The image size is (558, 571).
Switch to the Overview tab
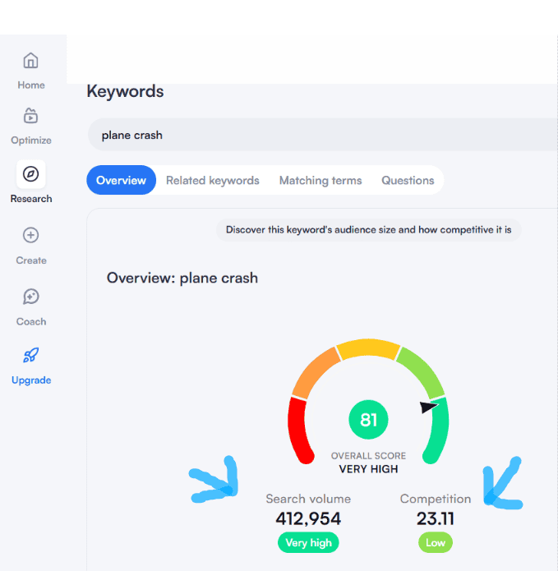(x=121, y=180)
